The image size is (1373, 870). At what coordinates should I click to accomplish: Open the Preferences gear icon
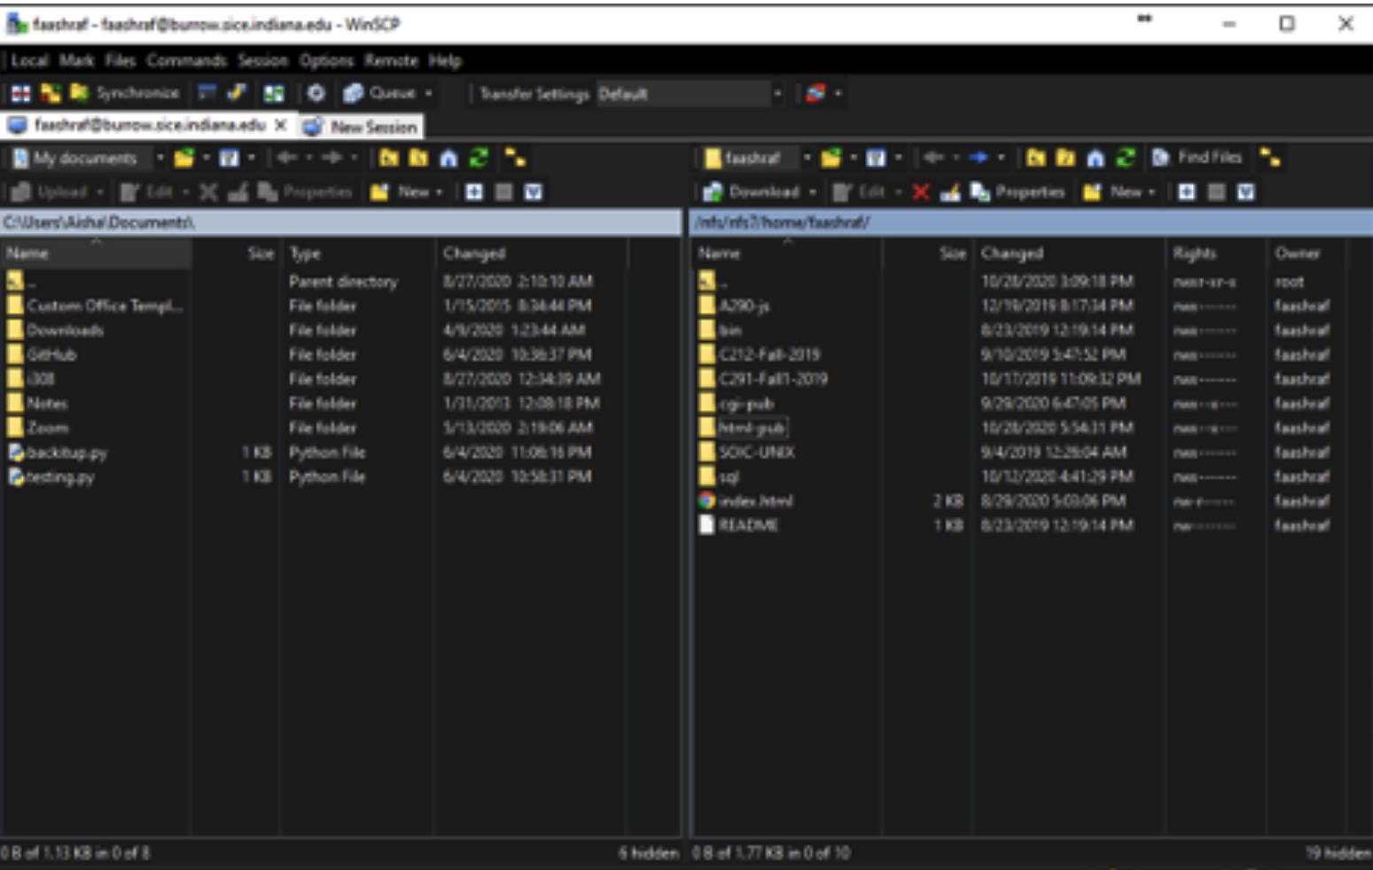click(x=316, y=93)
